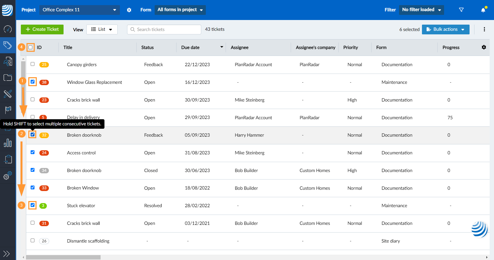Image resolution: width=494 pixels, height=260 pixels.
Task: Open the statistics bar chart sidebar icon
Action: point(8,143)
